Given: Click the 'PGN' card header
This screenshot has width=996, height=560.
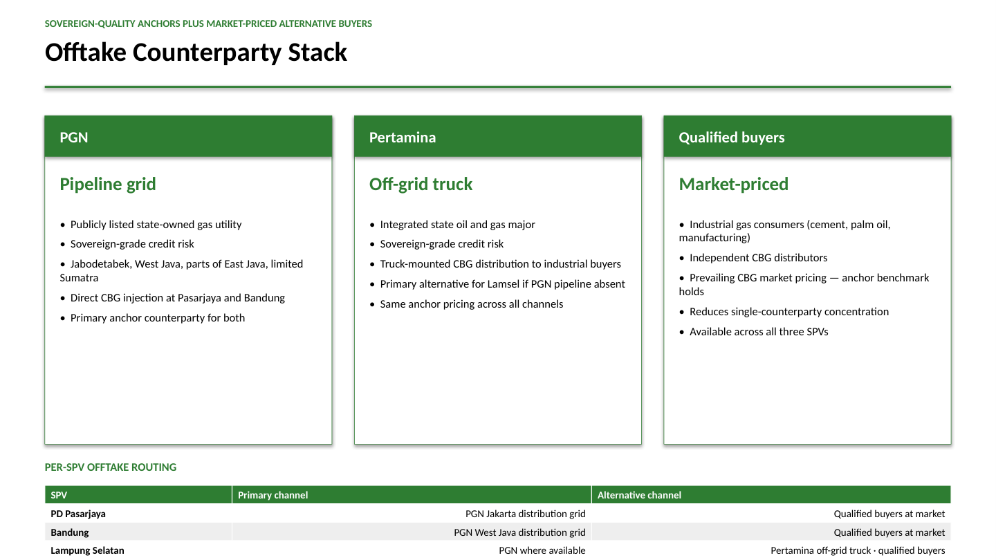Looking at the screenshot, I should tap(188, 137).
